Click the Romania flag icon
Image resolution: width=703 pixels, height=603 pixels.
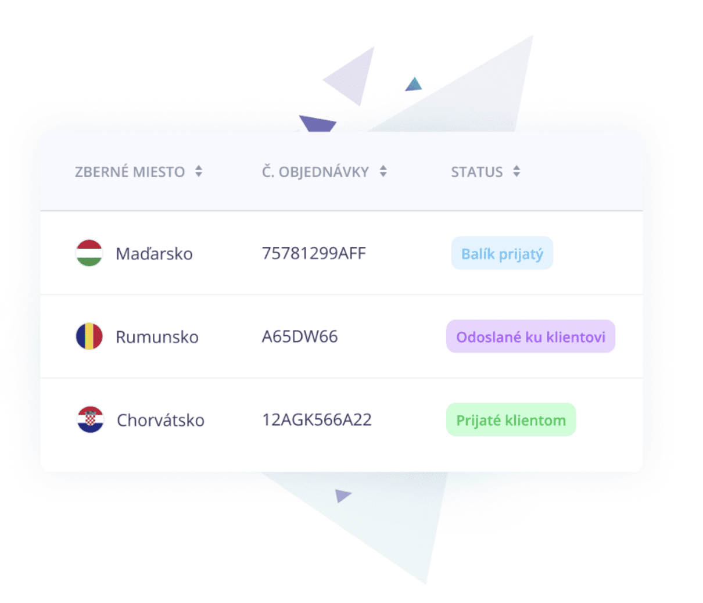tap(89, 336)
